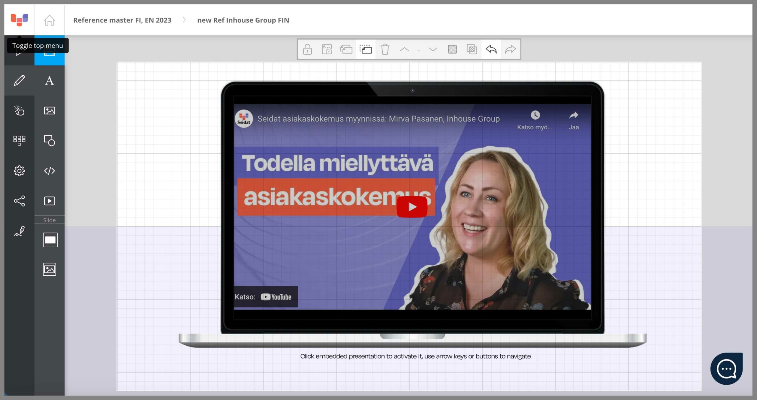Open the interactions tap-hand tool

19,110
